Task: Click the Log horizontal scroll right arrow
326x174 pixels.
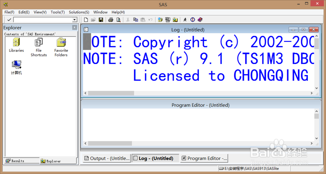Action: [x=312, y=93]
